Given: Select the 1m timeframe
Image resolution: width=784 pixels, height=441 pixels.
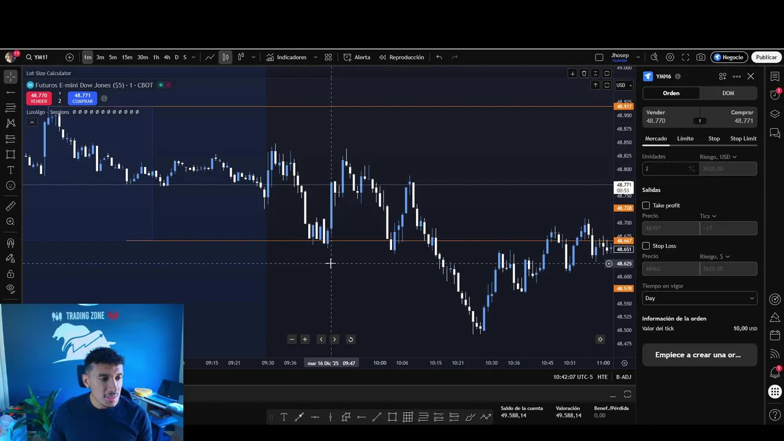Looking at the screenshot, I should click(x=88, y=57).
